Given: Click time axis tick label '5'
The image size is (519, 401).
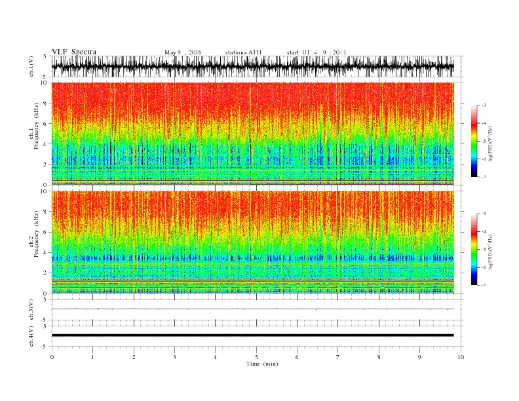Looking at the screenshot, I should tap(256, 357).
